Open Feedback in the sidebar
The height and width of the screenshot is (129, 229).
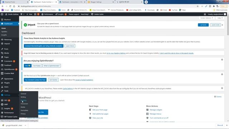[10, 65]
